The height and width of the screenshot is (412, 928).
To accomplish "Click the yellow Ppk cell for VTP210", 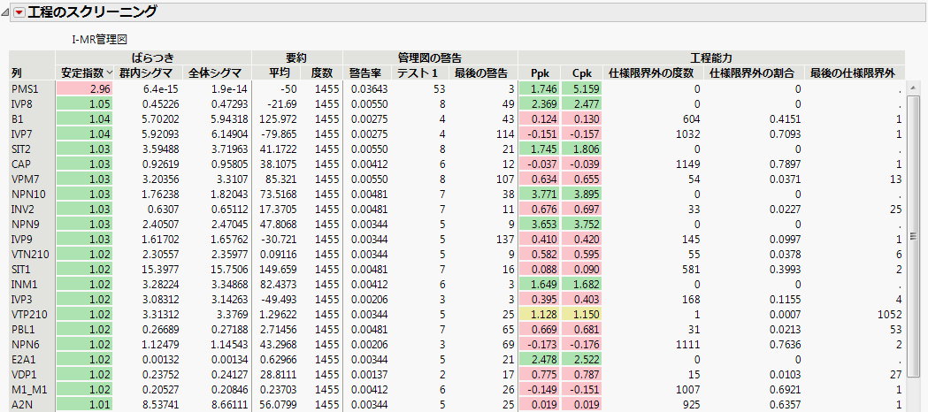I will pyautogui.click(x=539, y=314).
